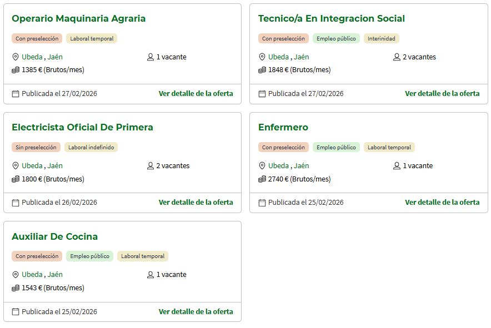Viewport: 491px width, 328px height.
Task: Click the coins icon next to 2740 €
Action: 262,179
